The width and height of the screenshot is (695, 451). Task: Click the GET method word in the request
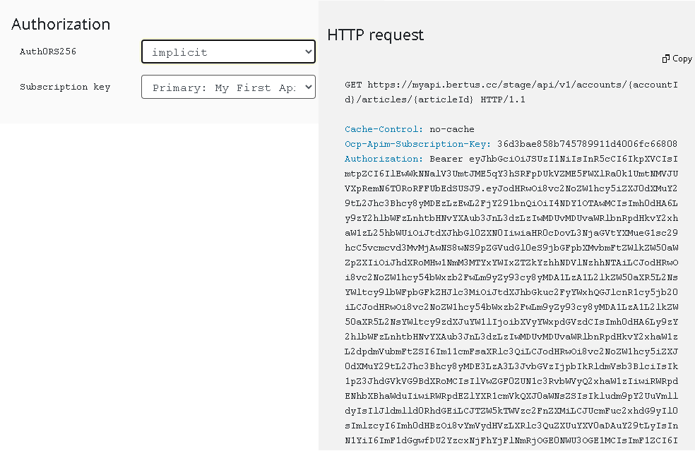(353, 85)
